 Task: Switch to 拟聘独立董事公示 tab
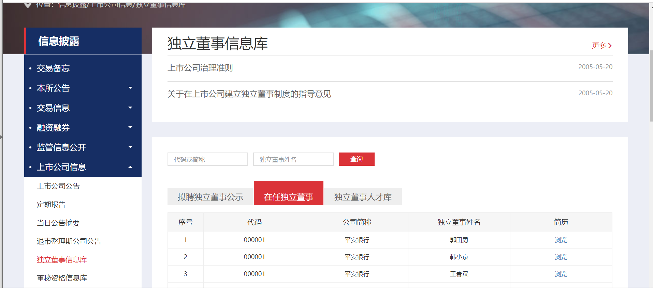point(211,197)
